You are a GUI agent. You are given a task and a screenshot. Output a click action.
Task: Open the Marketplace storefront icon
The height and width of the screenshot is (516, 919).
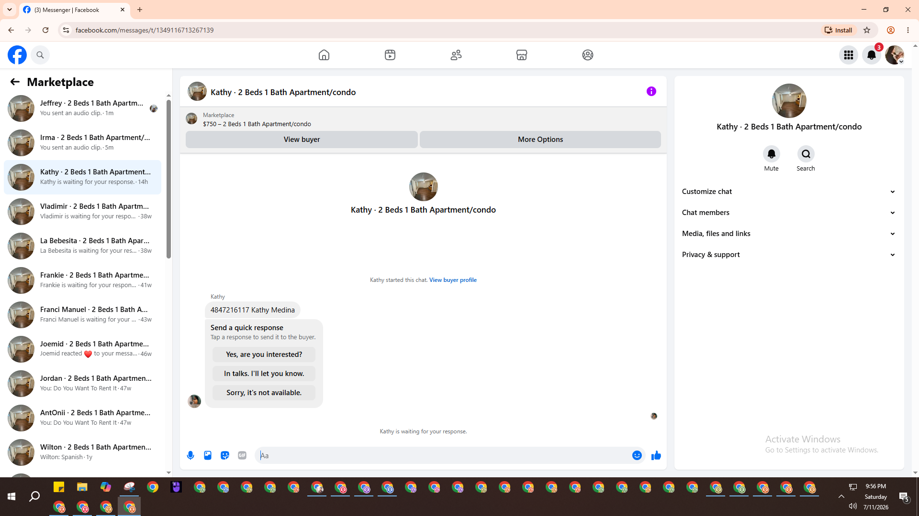pos(522,55)
